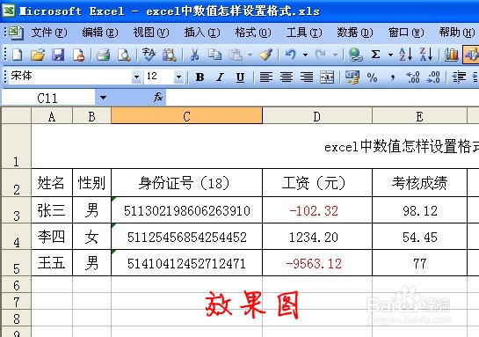Center align the cell text
This screenshot has width=479, height=337.
tap(287, 77)
